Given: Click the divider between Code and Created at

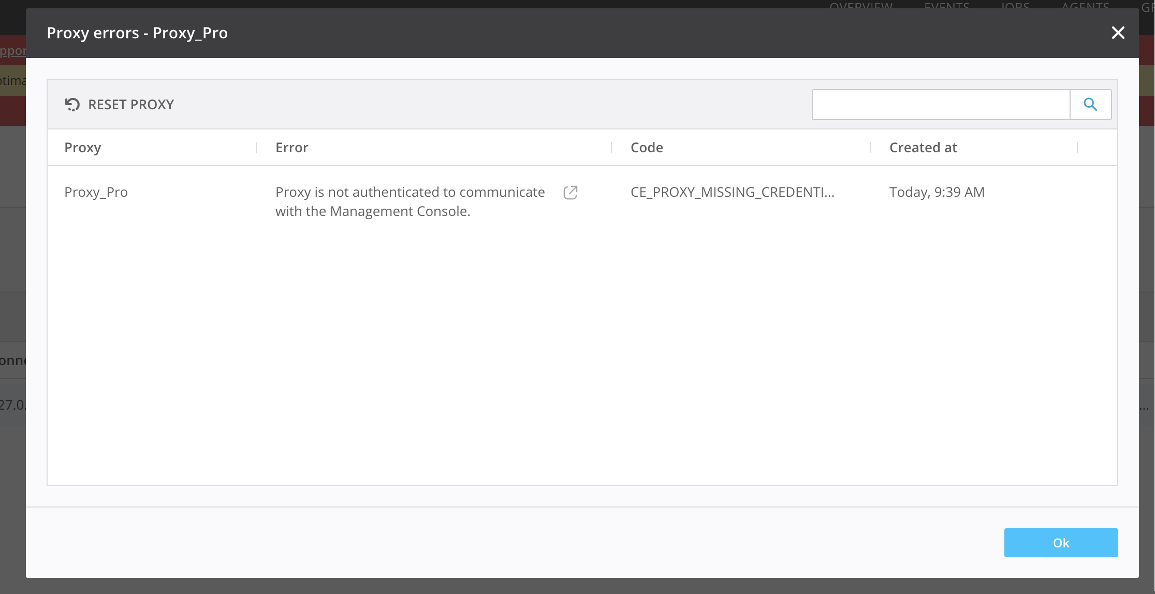Looking at the screenshot, I should 870,148.
